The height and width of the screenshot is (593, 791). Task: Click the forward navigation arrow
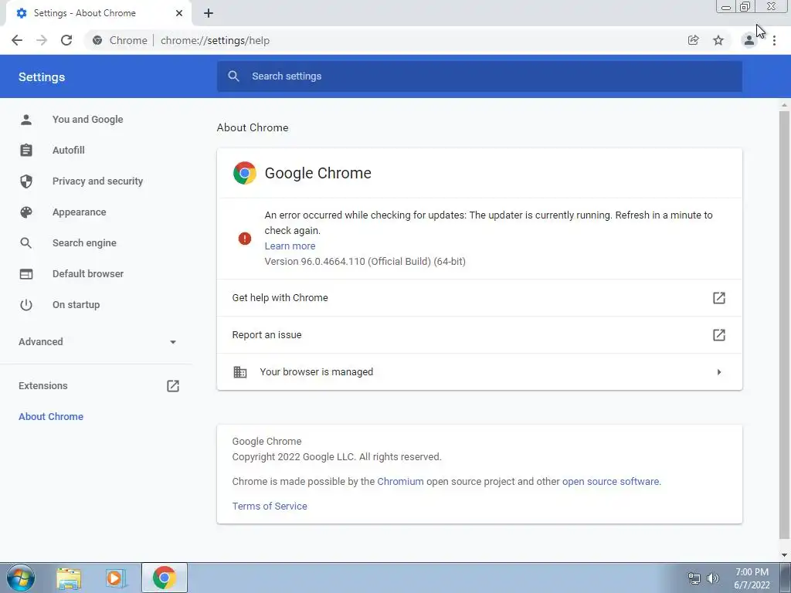coord(42,40)
